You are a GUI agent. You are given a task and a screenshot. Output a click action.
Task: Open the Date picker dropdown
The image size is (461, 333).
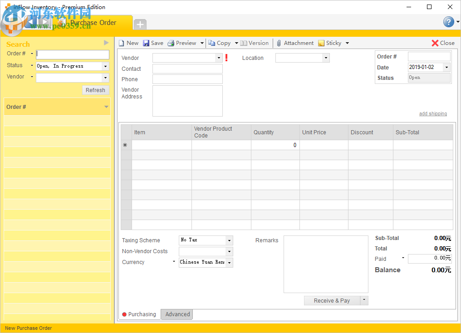click(446, 67)
